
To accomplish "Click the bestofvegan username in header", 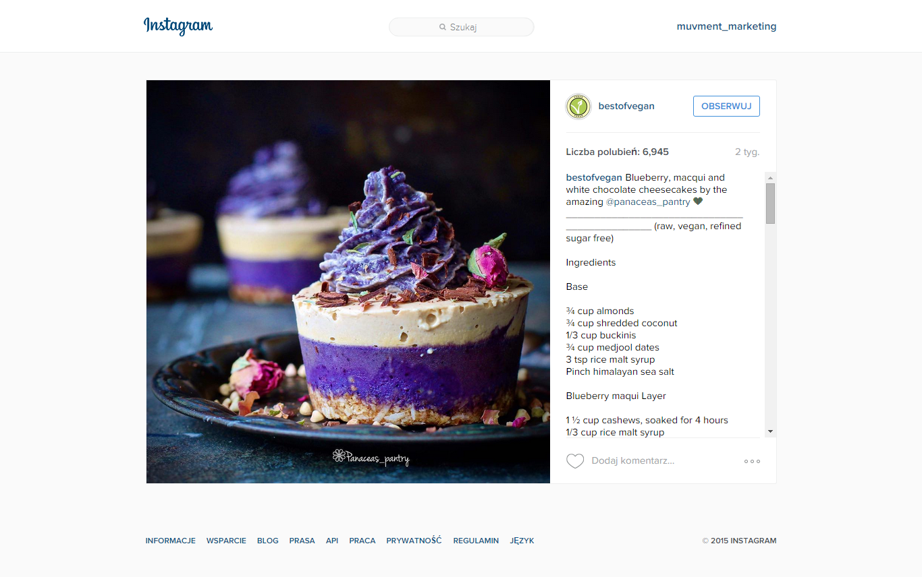I will (626, 106).
